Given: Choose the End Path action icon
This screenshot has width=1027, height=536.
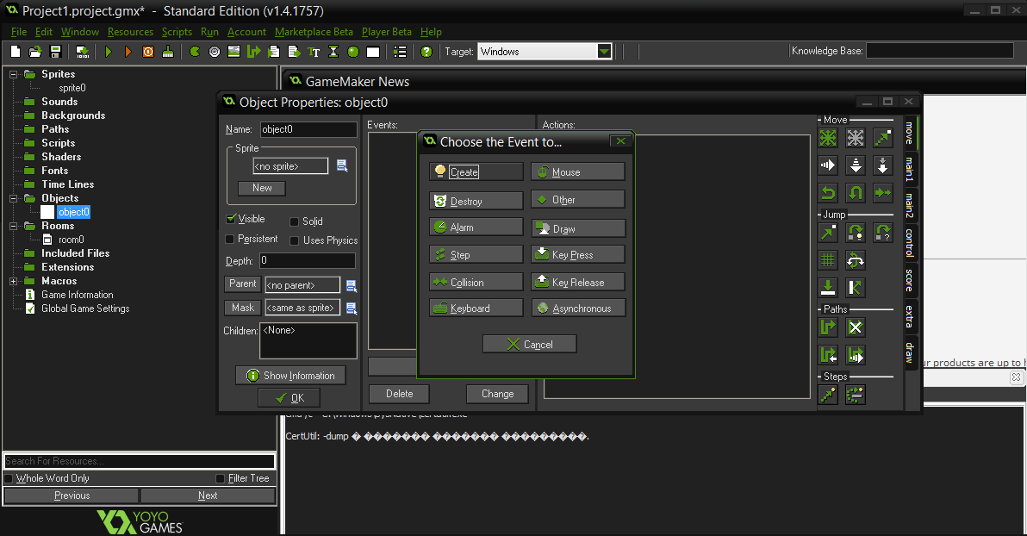Looking at the screenshot, I should pos(856,327).
